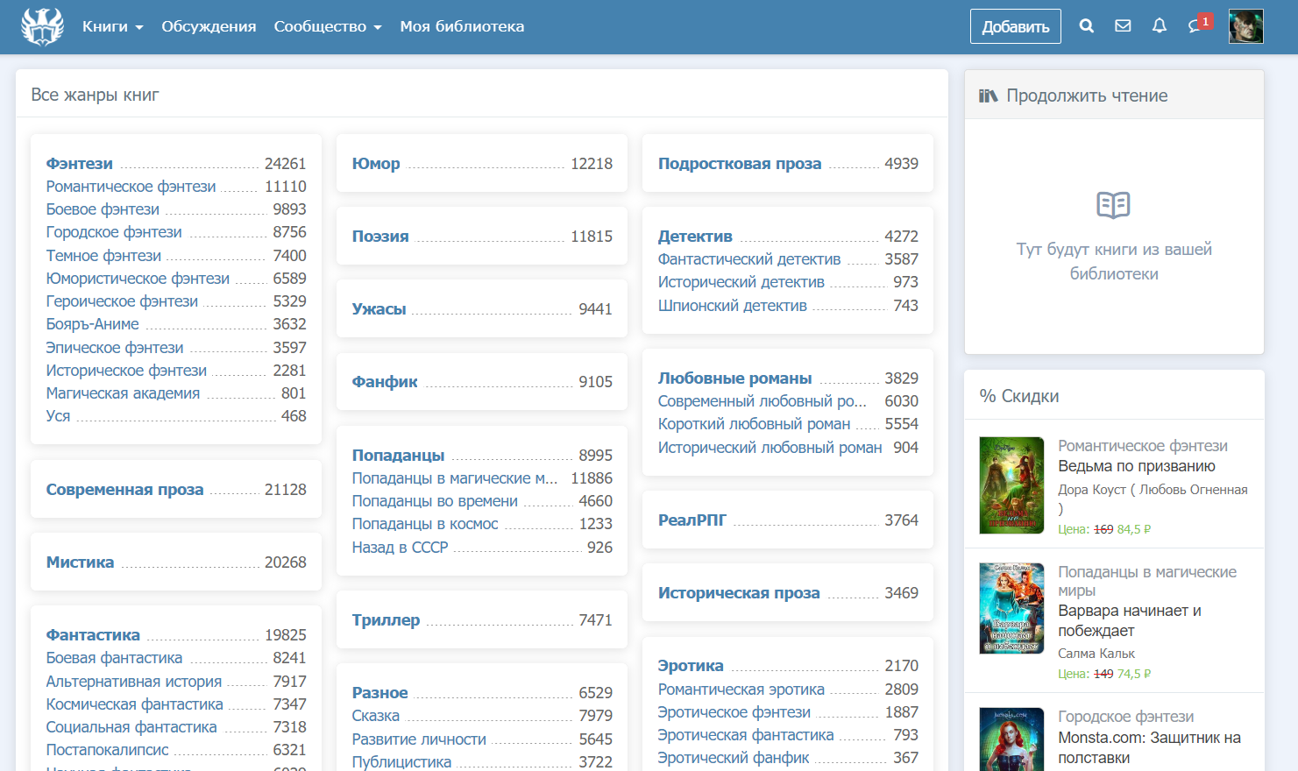1298x771 pixels.
Task: Open the Ужасы genre
Action: point(379,309)
